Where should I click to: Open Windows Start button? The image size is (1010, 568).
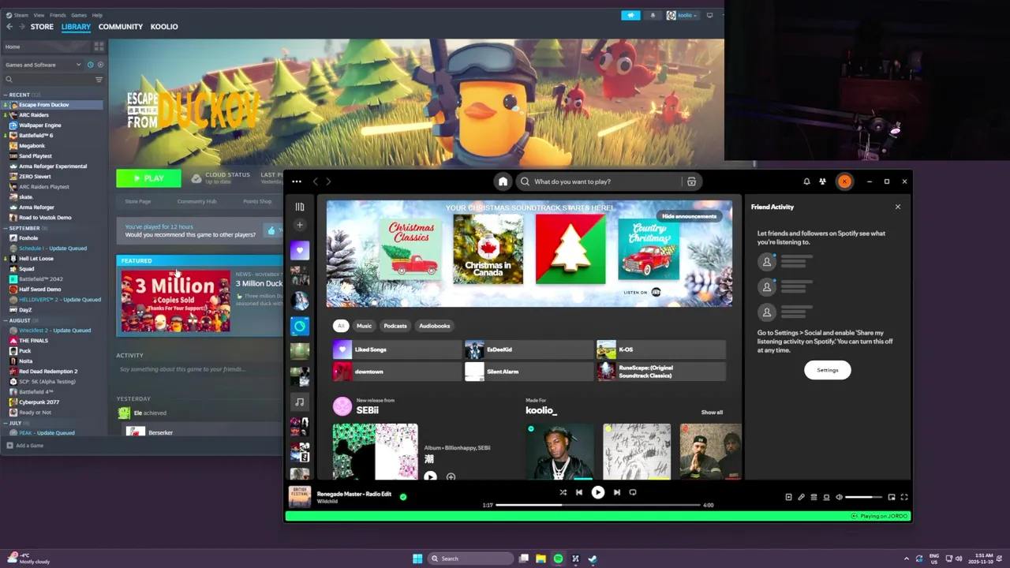coord(417,559)
